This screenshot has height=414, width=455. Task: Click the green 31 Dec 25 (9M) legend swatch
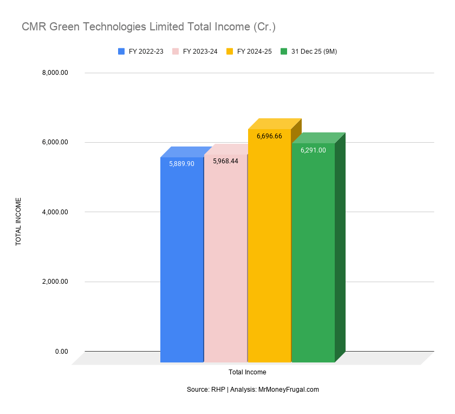283,52
